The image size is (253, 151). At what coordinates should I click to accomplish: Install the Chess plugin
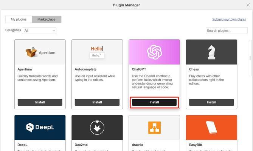[211, 102]
